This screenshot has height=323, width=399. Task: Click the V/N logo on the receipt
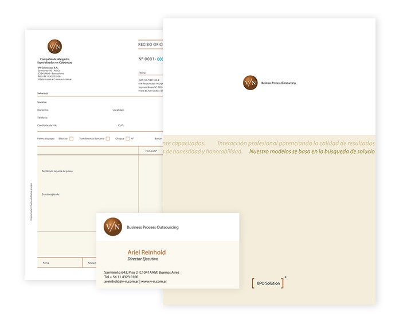point(54,46)
